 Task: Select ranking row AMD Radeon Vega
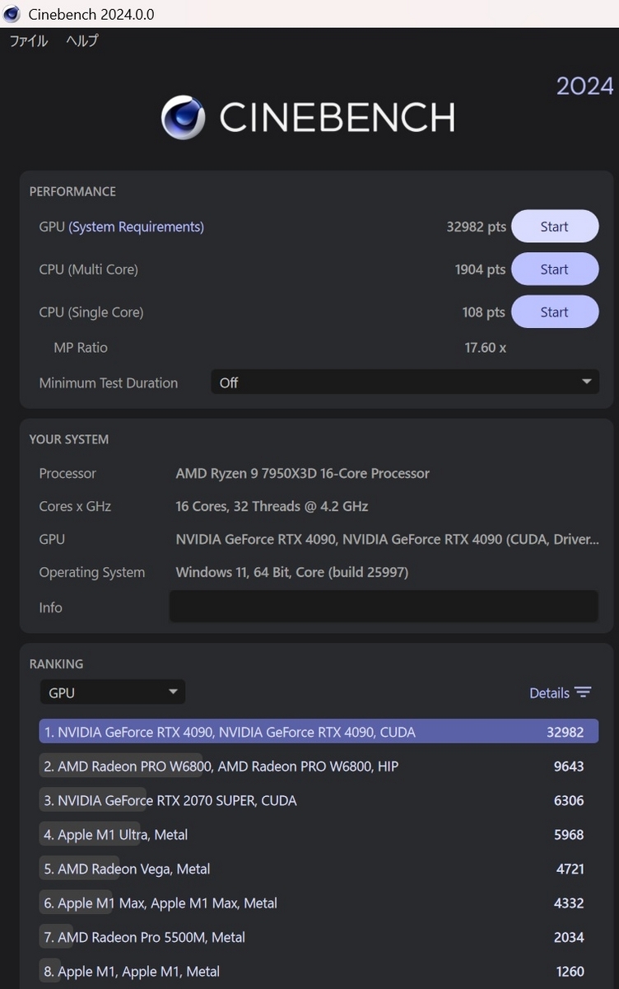coord(319,869)
